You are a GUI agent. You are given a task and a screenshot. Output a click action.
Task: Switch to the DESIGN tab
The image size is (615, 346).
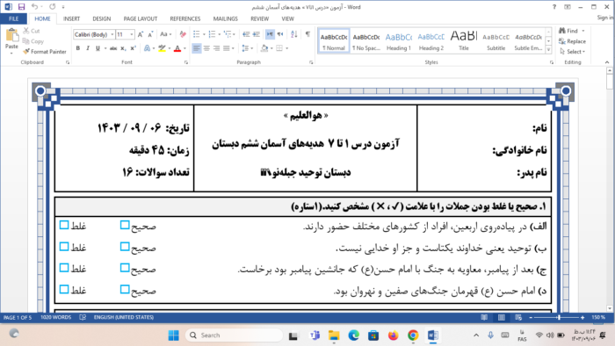[x=102, y=18]
